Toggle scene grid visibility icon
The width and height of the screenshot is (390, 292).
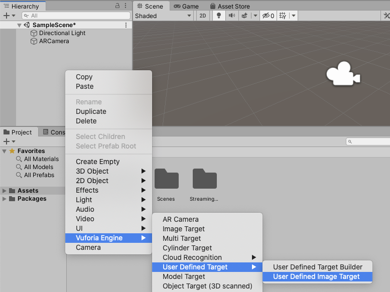click(283, 16)
